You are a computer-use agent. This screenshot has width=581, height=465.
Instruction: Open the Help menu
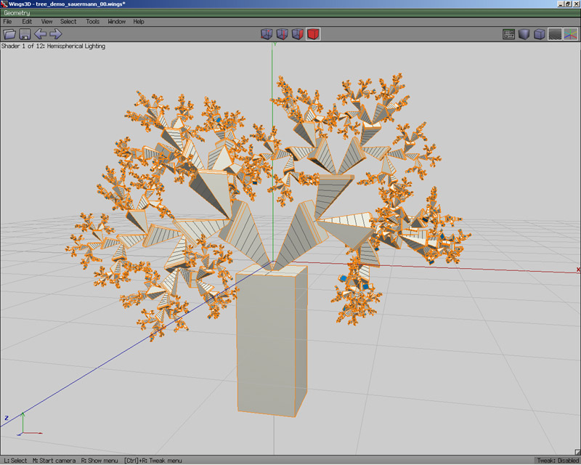[139, 22]
